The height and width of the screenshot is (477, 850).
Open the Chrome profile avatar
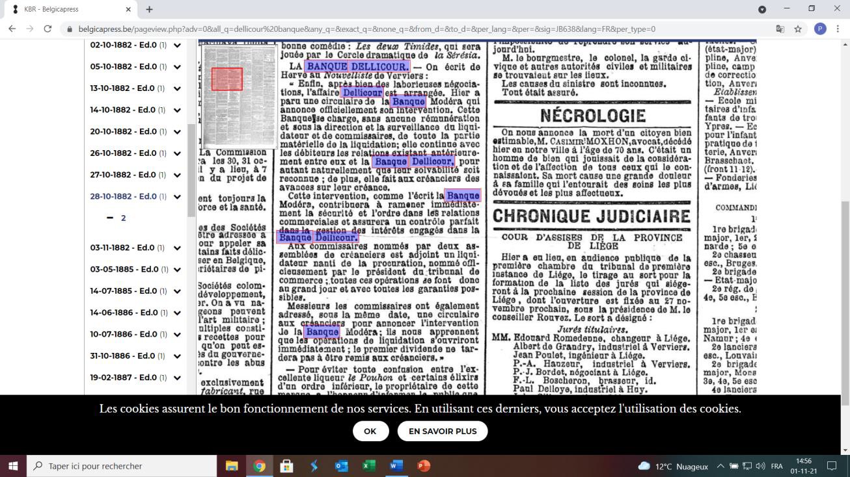coord(820,29)
